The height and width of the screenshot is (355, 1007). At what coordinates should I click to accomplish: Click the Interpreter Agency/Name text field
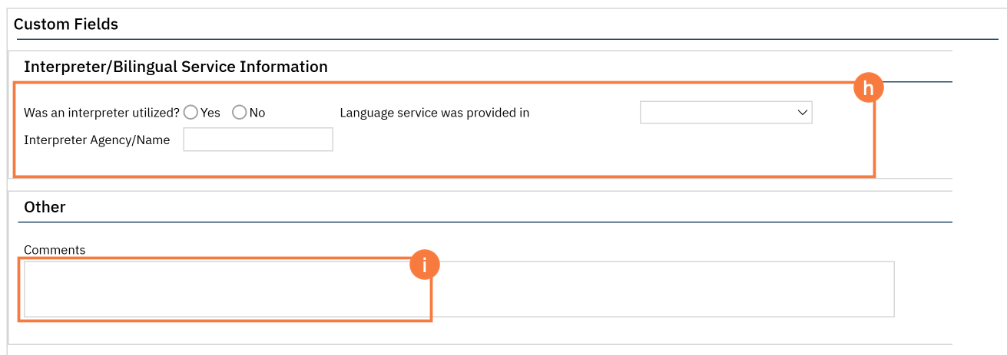257,140
